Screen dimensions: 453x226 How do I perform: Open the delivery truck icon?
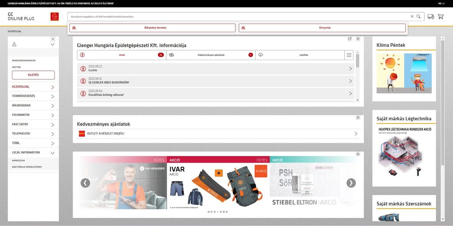(431, 16)
